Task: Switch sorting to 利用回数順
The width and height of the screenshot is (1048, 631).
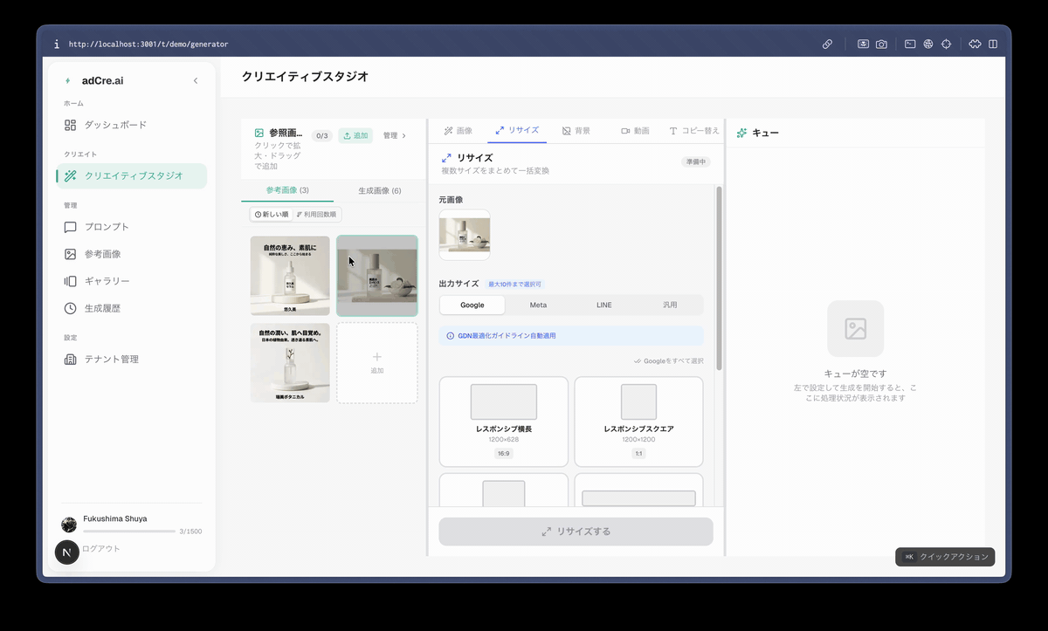Action: 316,215
